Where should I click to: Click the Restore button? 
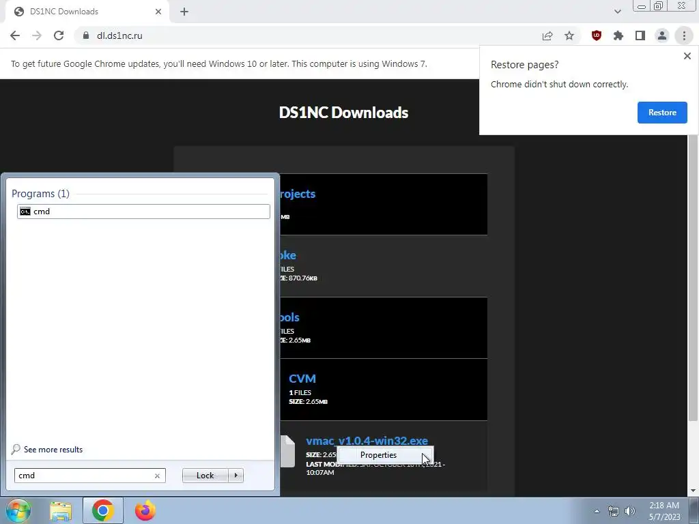click(x=662, y=113)
